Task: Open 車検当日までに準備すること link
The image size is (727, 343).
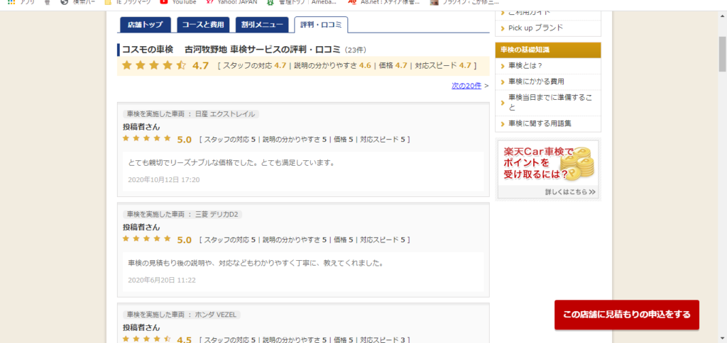Action: pos(550,103)
